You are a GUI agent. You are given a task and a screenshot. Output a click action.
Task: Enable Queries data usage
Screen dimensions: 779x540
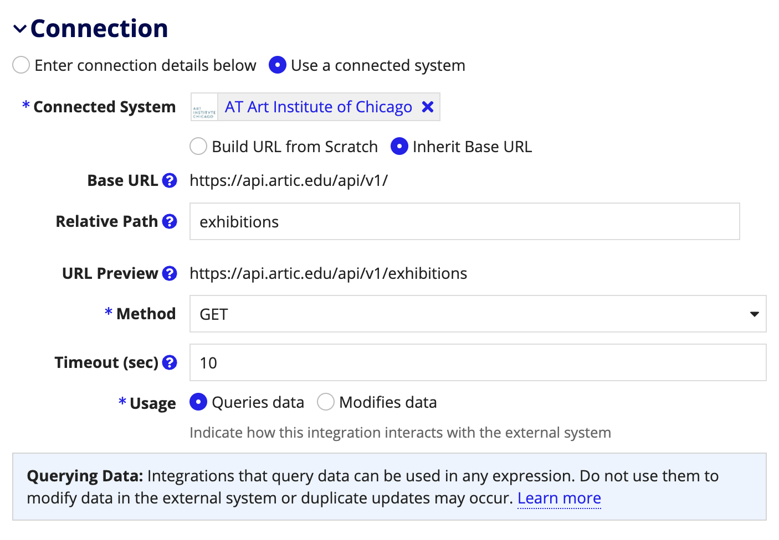click(198, 402)
